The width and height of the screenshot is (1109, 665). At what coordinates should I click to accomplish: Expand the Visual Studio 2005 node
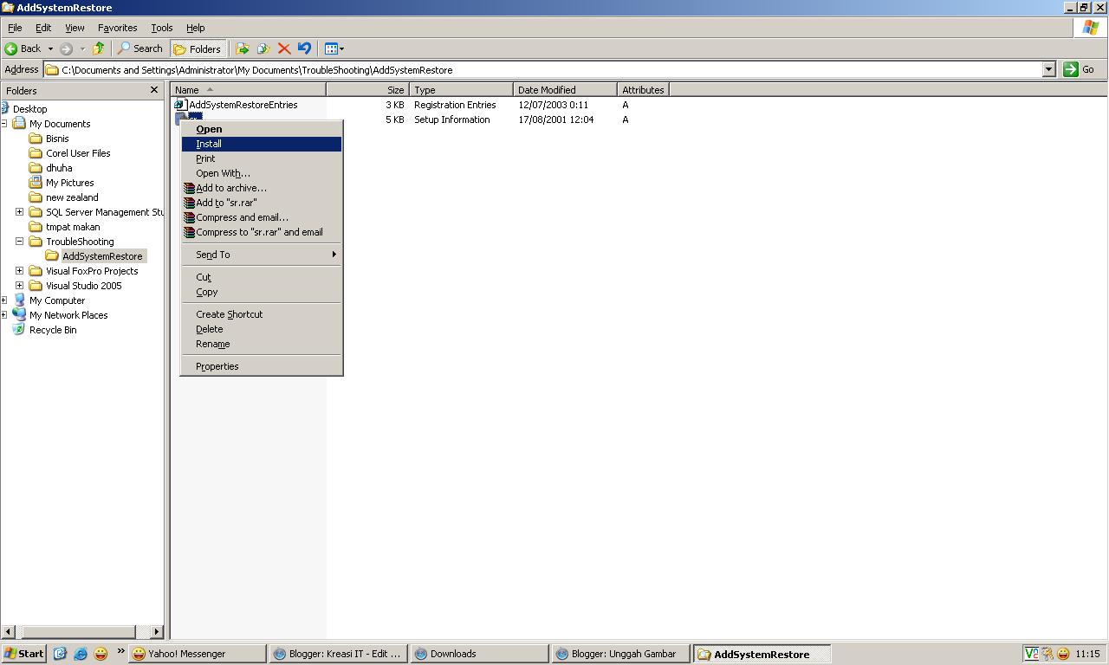click(19, 286)
